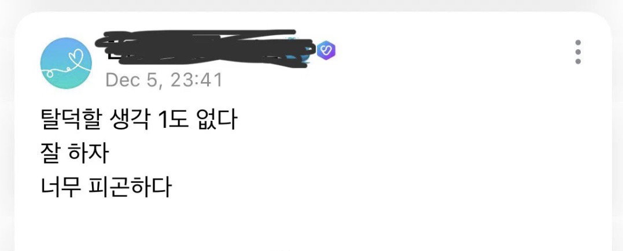Click the '23:41' time in the timestamp
The height and width of the screenshot is (251, 623).
[196, 80]
